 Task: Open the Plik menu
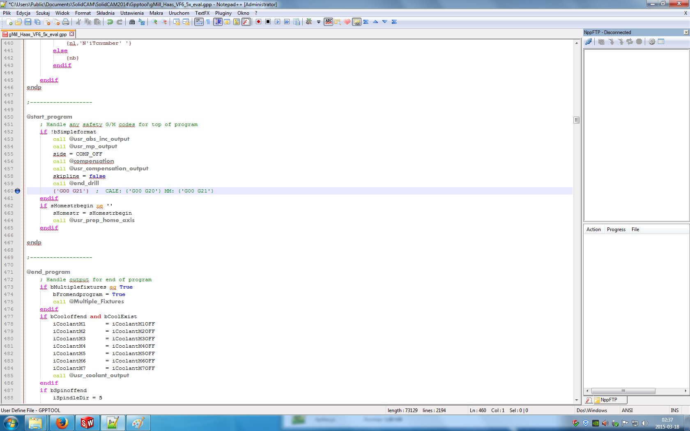click(7, 13)
